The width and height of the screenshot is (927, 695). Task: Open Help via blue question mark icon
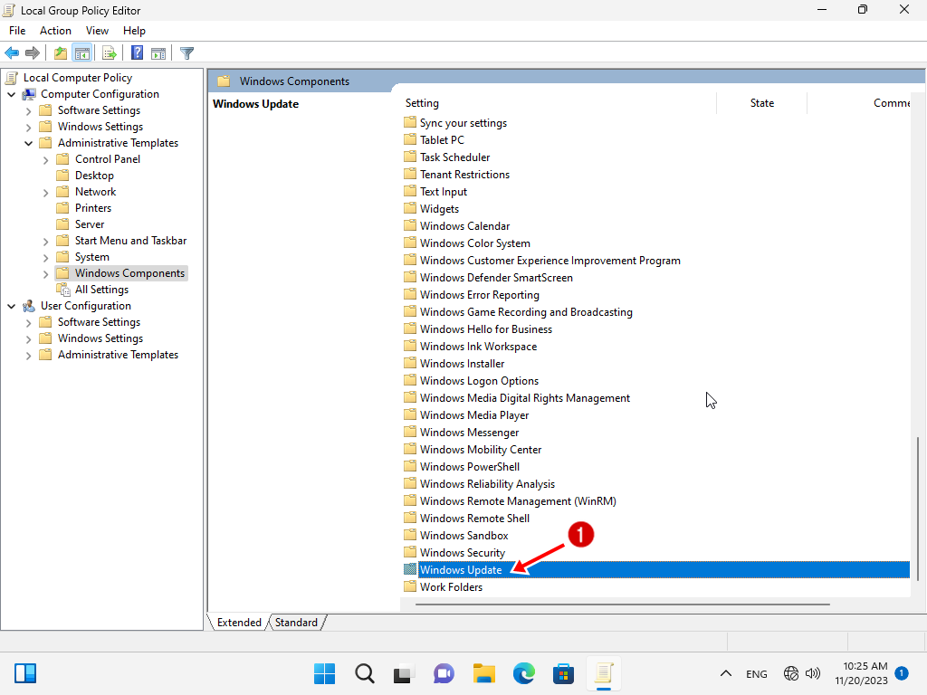click(x=137, y=53)
